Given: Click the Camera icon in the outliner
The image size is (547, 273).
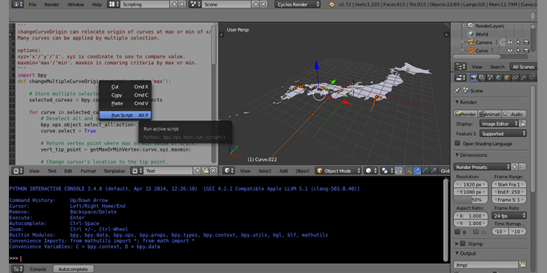Looking at the screenshot, I should coord(471,42).
